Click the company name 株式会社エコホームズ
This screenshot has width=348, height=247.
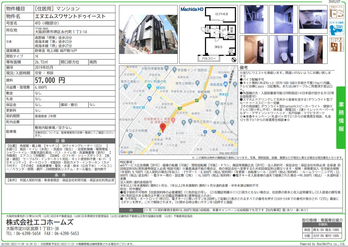(x=40, y=222)
